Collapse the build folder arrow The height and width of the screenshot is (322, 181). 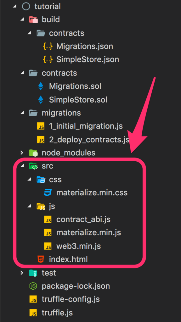[x=22, y=20]
